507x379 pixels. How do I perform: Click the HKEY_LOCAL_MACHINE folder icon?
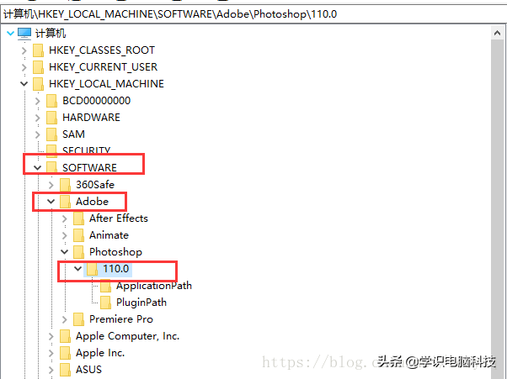(39, 84)
